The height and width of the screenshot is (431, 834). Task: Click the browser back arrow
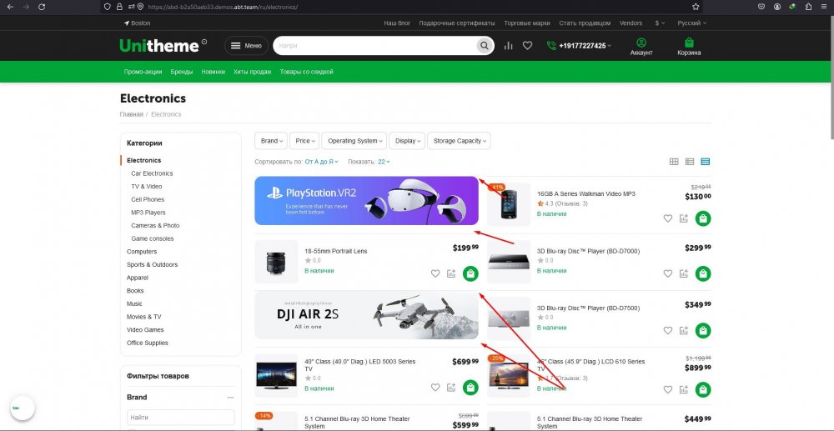10,7
